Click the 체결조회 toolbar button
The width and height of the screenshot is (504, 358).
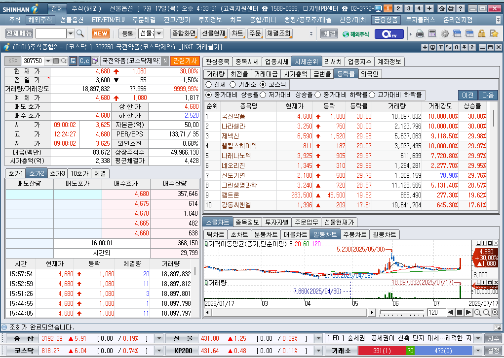[279, 33]
